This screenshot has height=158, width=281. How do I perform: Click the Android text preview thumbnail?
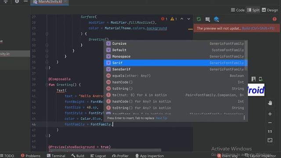coord(256,90)
